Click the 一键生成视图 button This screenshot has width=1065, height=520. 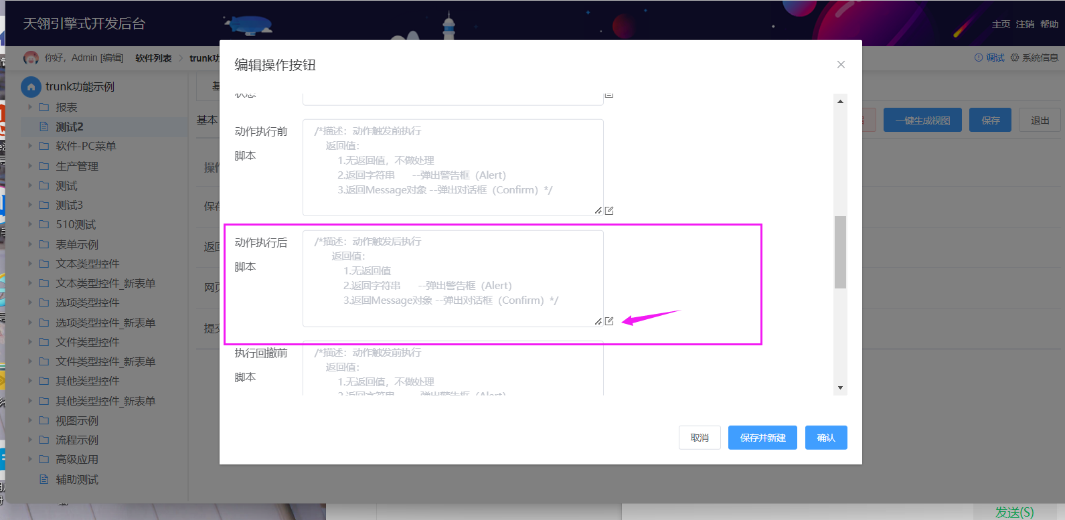[922, 120]
